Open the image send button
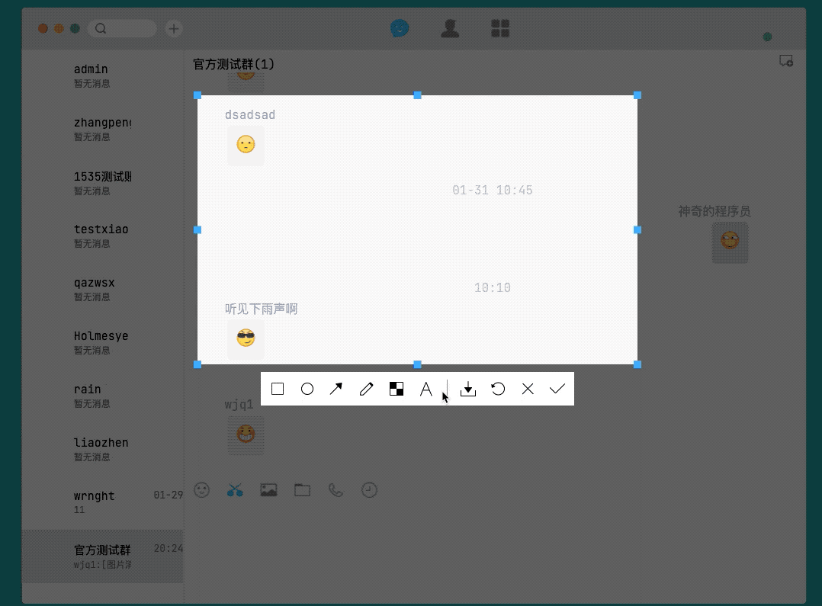Screen dimensions: 822x606 (269, 490)
